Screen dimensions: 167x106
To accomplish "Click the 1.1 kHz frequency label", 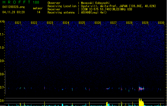I will 2,34.
